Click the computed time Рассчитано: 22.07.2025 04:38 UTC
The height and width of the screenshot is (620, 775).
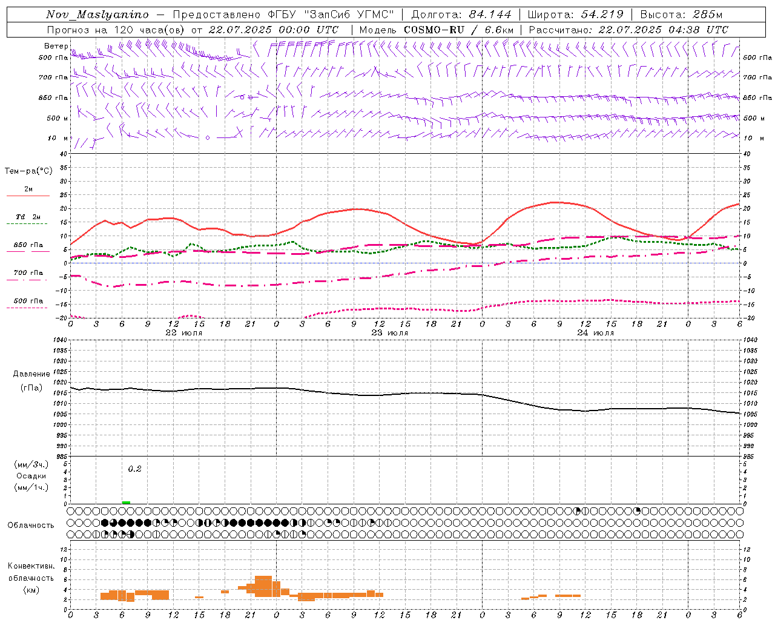point(628,30)
